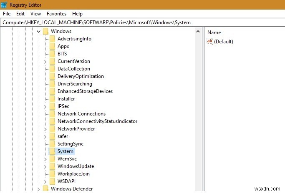285x193 pixels.
Task: Select the IPSec key label
Action: pyautogui.click(x=63, y=106)
